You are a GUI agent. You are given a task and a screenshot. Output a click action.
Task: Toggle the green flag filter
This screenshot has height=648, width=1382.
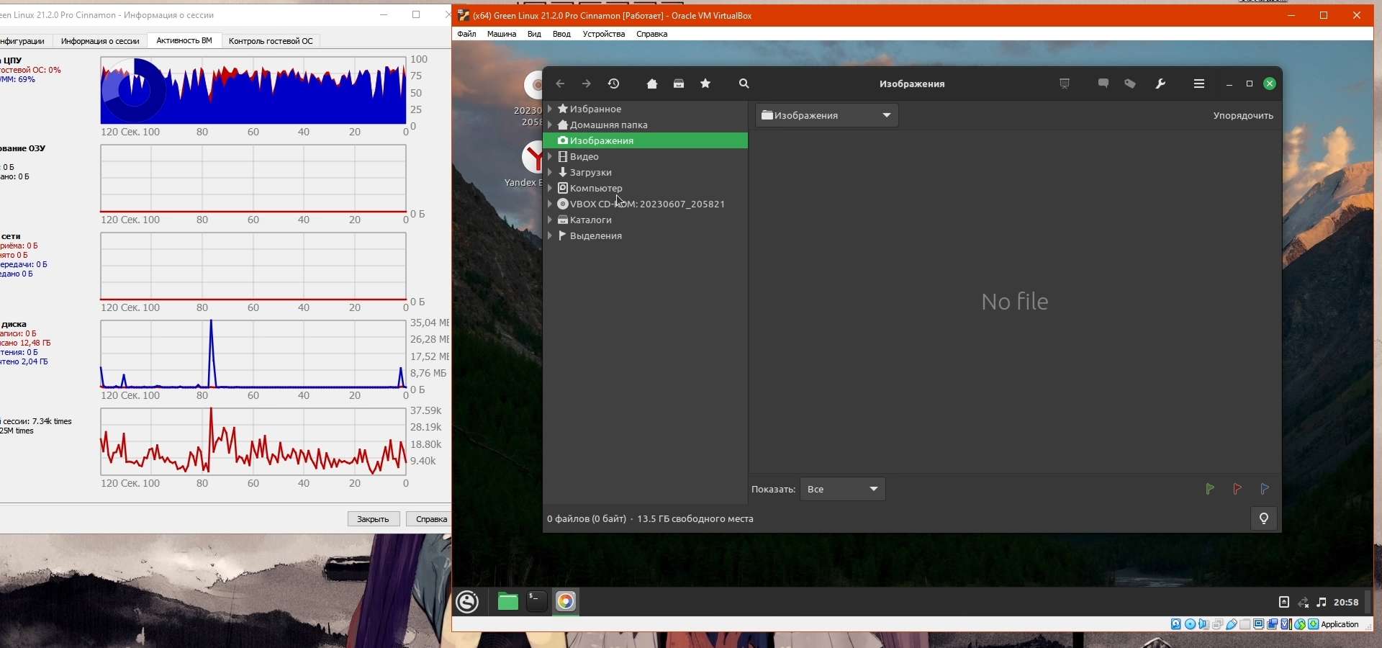(x=1210, y=490)
